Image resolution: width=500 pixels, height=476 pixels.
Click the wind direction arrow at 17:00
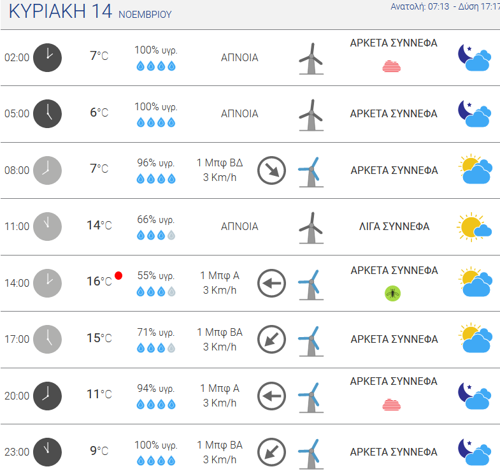tap(271, 340)
